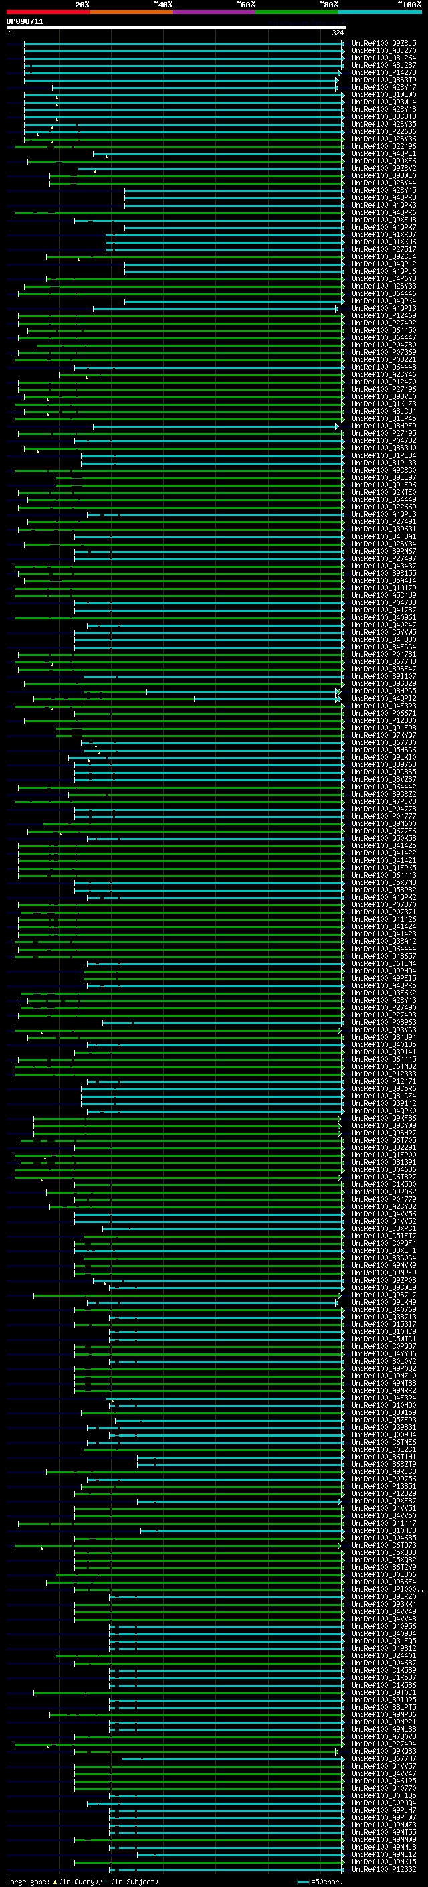The image size is (428, 1887).
Task: Click label UniRef100_A4QPK8
Action: pyautogui.click(x=384, y=197)
